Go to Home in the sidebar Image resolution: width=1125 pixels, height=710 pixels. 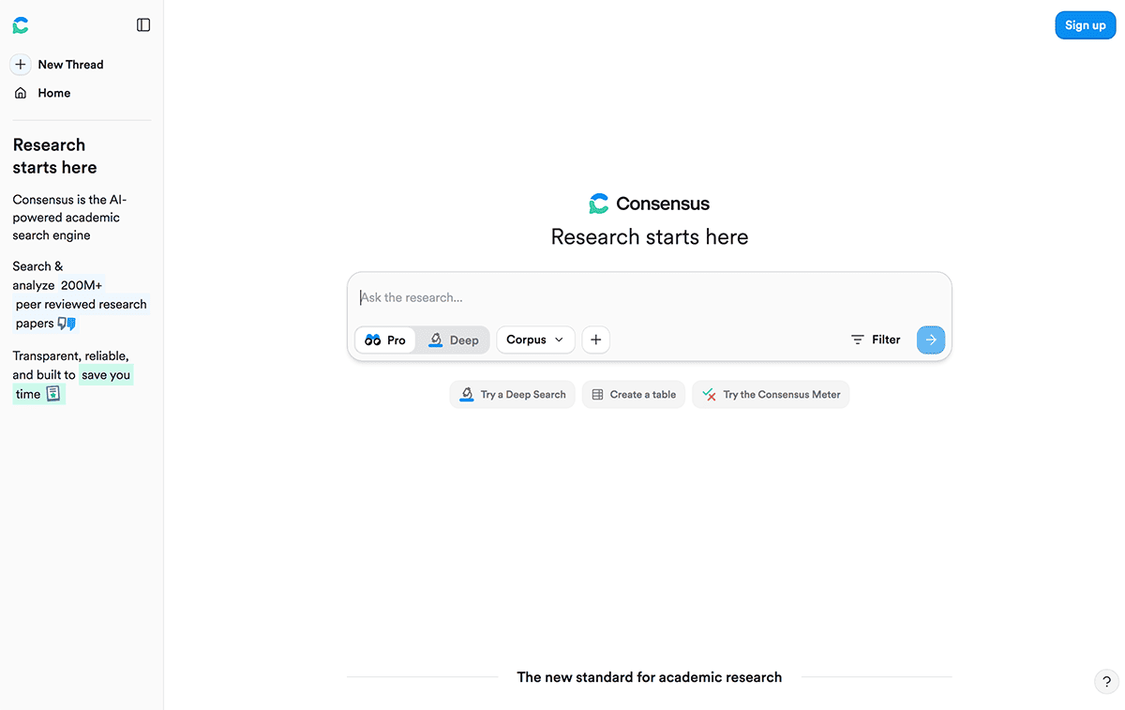coord(42,93)
